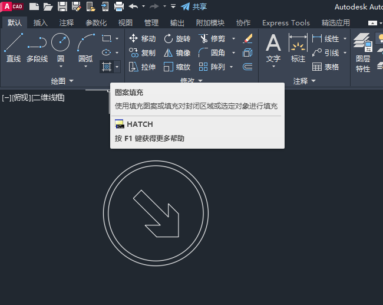Click the 修剪 trim tool
383x305 pixels.
pyautogui.click(x=212, y=38)
